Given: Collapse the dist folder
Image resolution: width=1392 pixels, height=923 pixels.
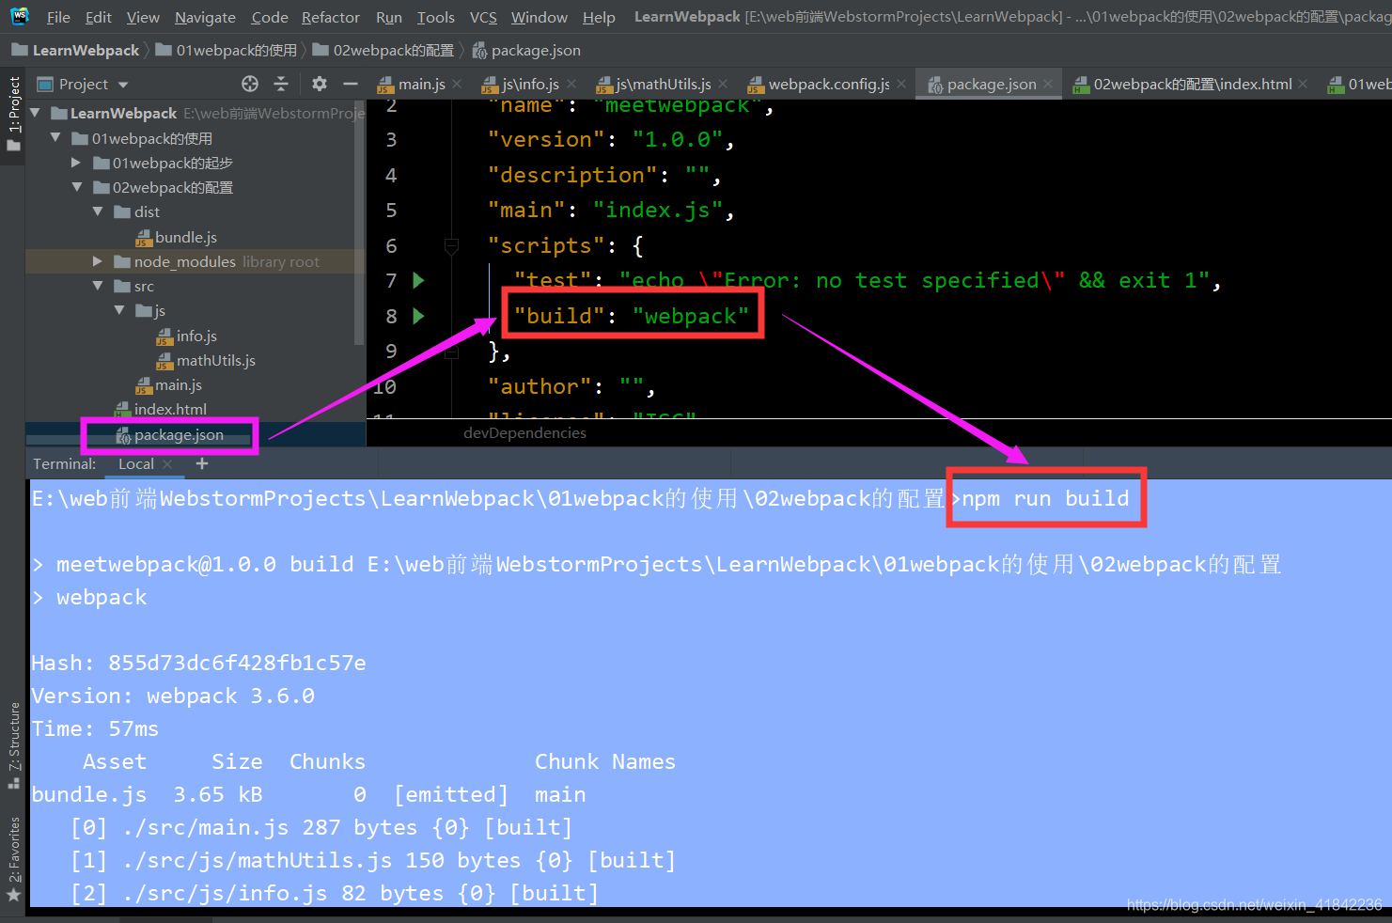Looking at the screenshot, I should pos(98,211).
